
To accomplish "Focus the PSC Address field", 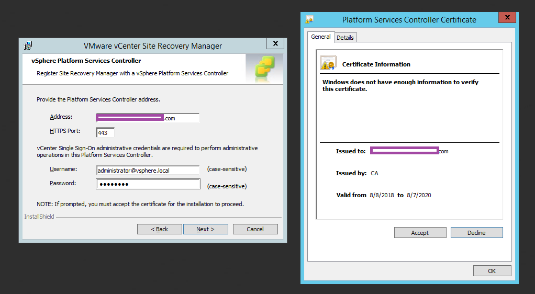I will click(148, 118).
